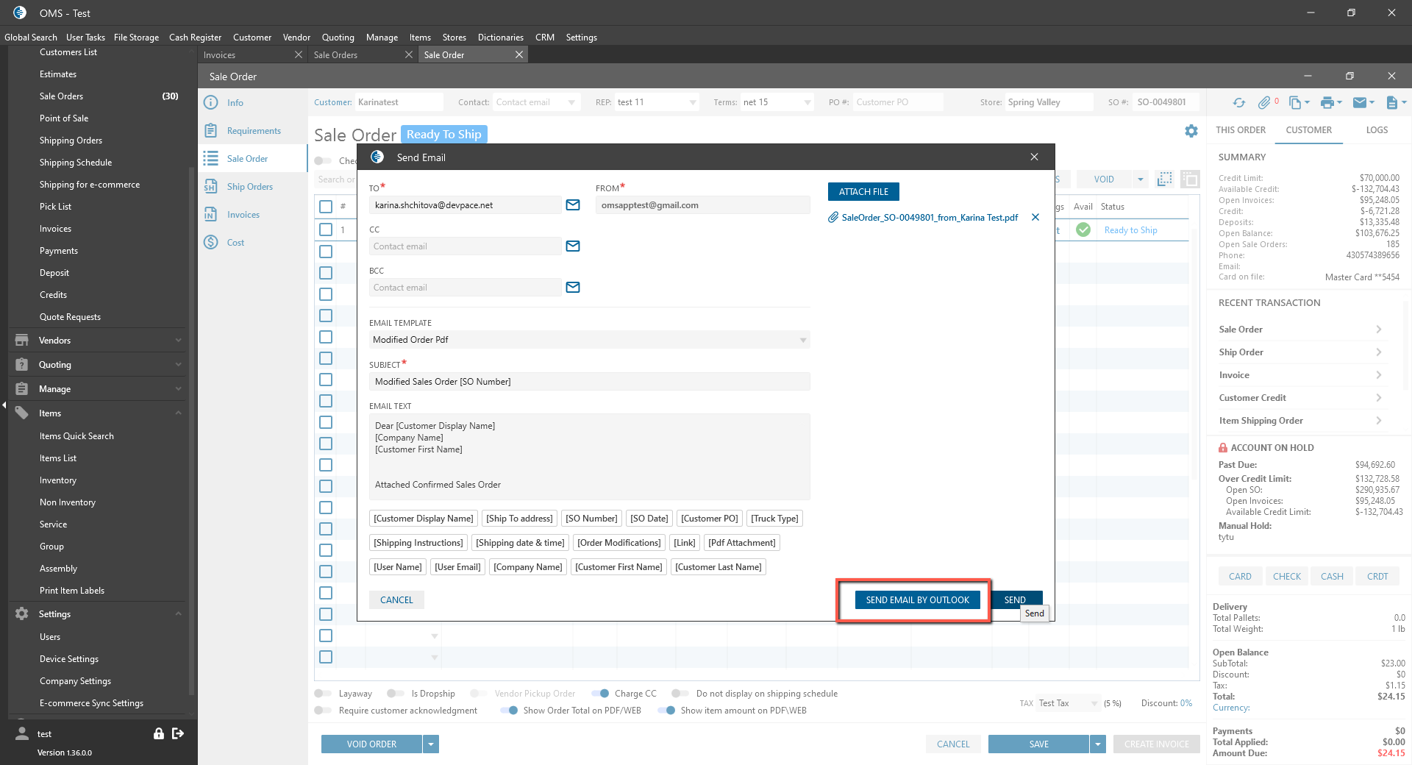This screenshot has height=765, width=1412.
Task: Open the paperclip attachments icon in the toolbar
Action: tap(1264, 103)
